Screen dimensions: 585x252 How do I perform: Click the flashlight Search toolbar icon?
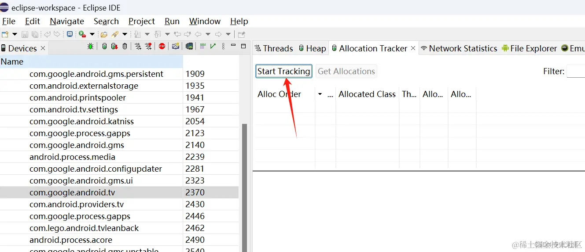click(x=115, y=34)
